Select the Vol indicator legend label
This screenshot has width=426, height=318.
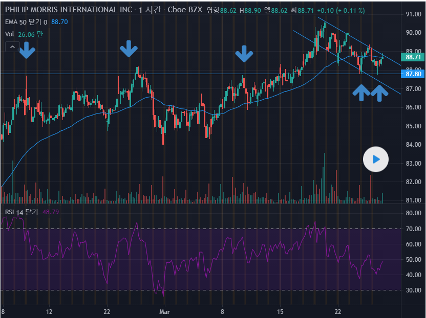click(x=9, y=34)
